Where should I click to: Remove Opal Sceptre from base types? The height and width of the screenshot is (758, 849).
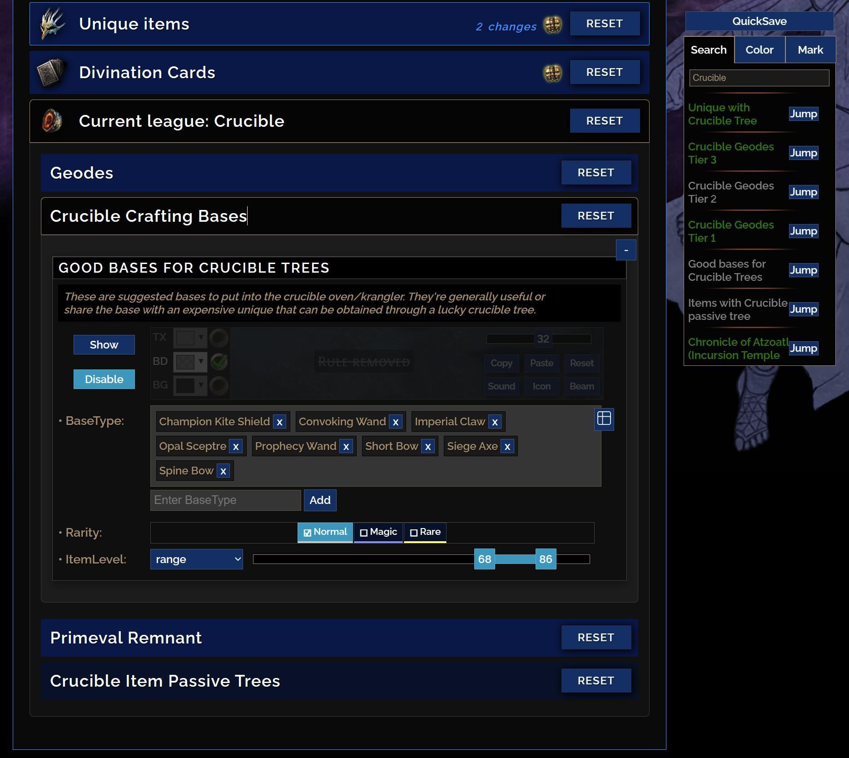[x=236, y=447]
